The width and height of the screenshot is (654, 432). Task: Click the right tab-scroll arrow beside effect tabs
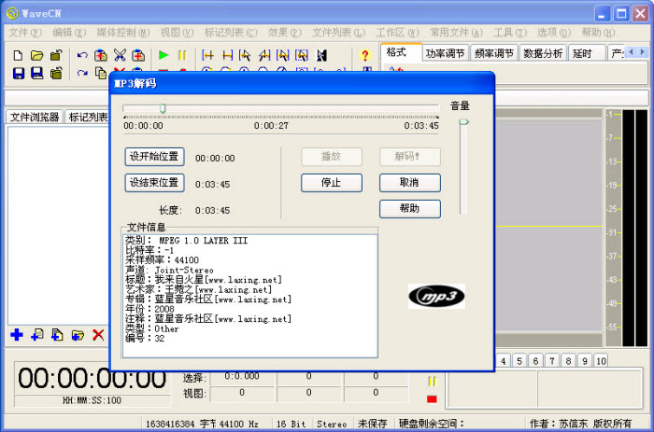(x=643, y=52)
